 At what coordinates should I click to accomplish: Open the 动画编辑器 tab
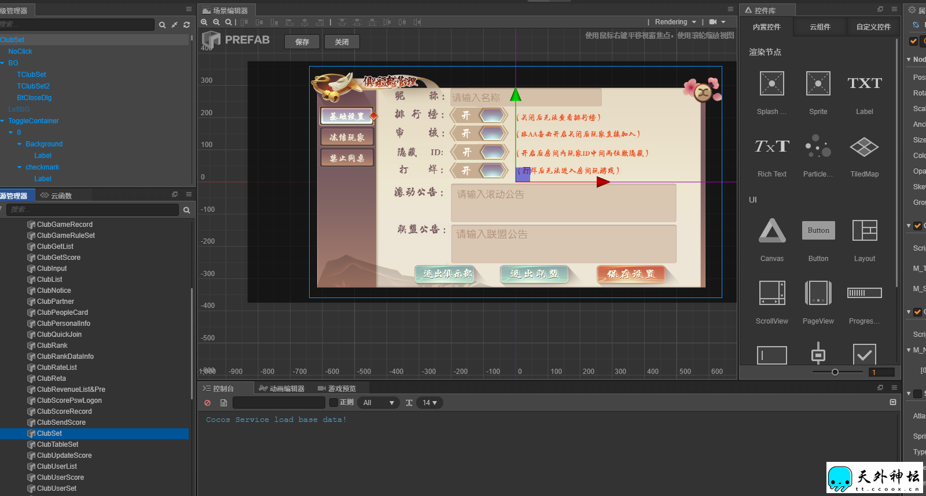(x=282, y=388)
